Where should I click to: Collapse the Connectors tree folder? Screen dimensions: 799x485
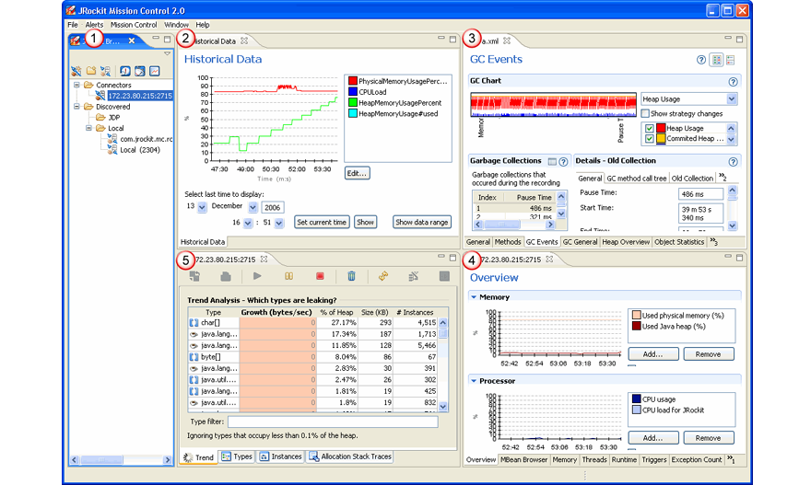pos(76,85)
